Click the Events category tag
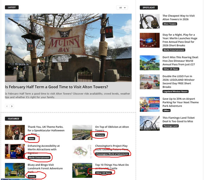Screen dimensions: 207x180 32,176
